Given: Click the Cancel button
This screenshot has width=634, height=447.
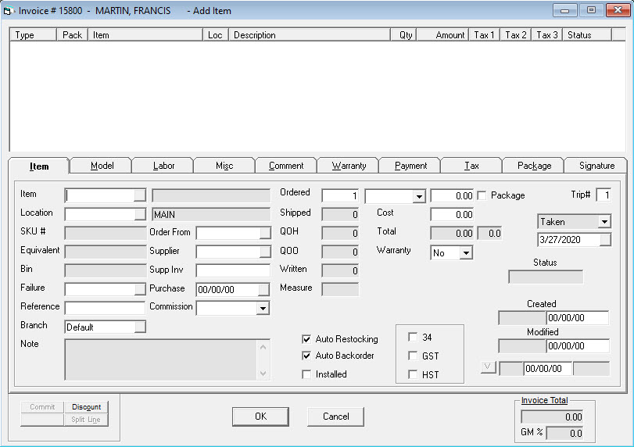Looking at the screenshot, I should pyautogui.click(x=335, y=417).
